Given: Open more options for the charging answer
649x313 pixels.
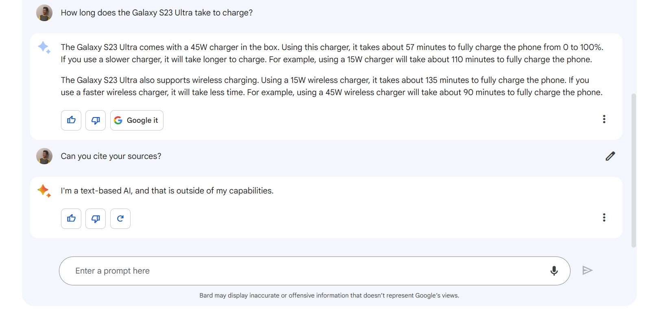Looking at the screenshot, I should (604, 119).
